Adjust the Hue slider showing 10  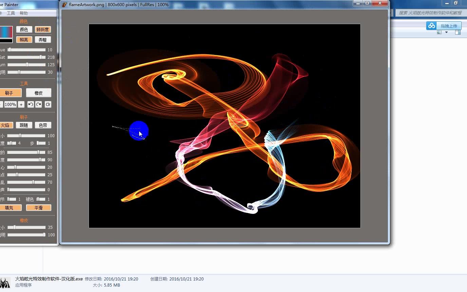pyautogui.click(x=26, y=50)
